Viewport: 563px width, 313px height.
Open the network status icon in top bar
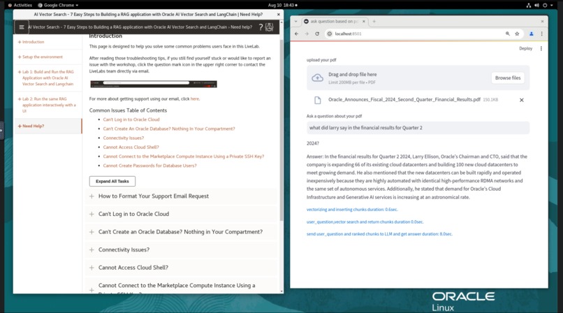point(529,6)
